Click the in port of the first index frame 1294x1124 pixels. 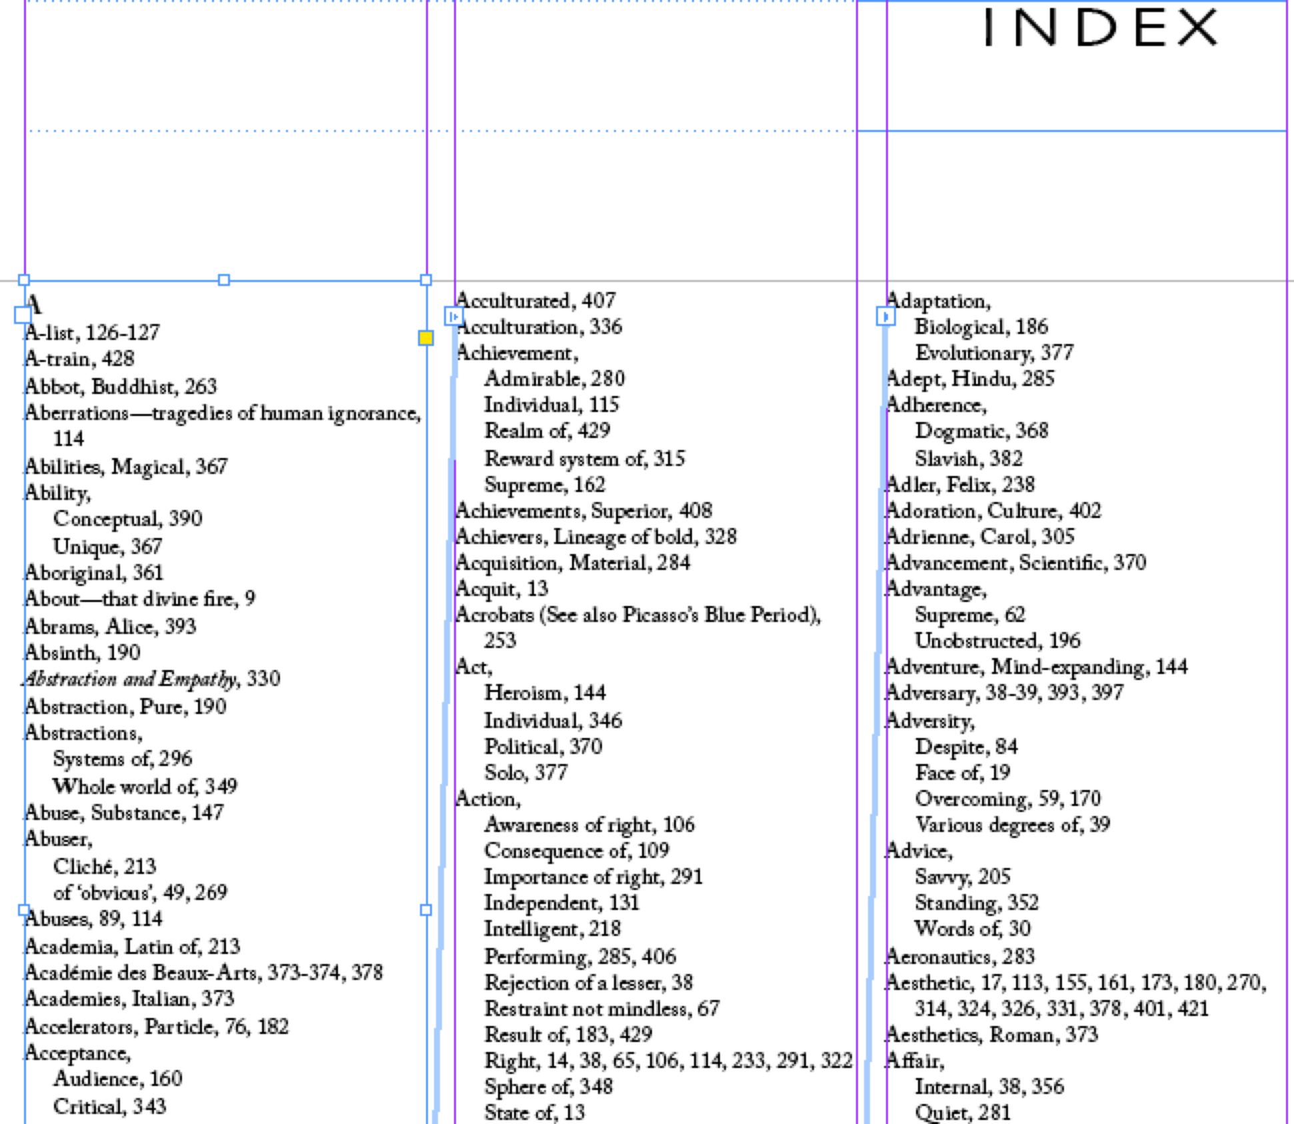pyautogui.click(x=22, y=315)
